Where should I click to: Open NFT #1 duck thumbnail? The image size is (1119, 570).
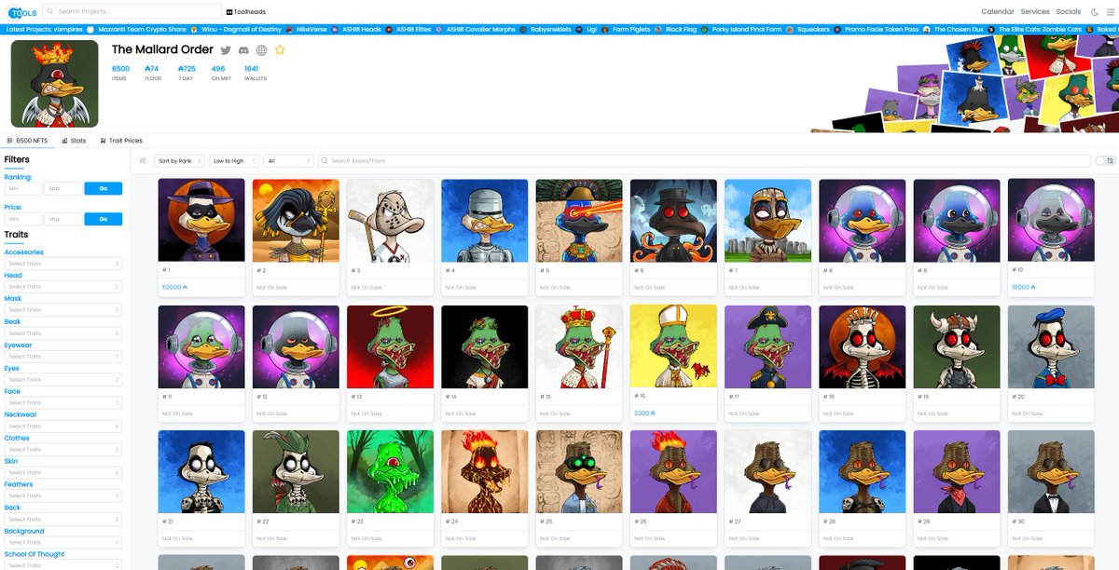201,220
